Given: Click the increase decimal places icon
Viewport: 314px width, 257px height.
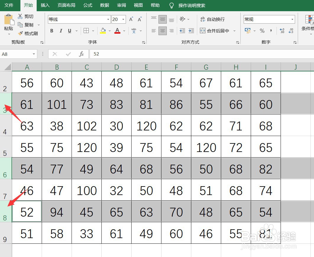Looking at the screenshot, I should [282, 31].
